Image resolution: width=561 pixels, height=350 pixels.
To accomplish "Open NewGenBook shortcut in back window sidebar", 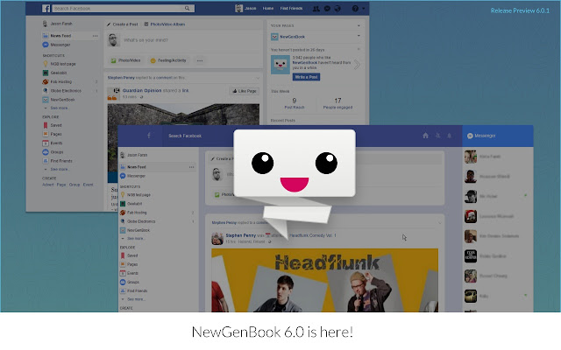I will coord(59,100).
